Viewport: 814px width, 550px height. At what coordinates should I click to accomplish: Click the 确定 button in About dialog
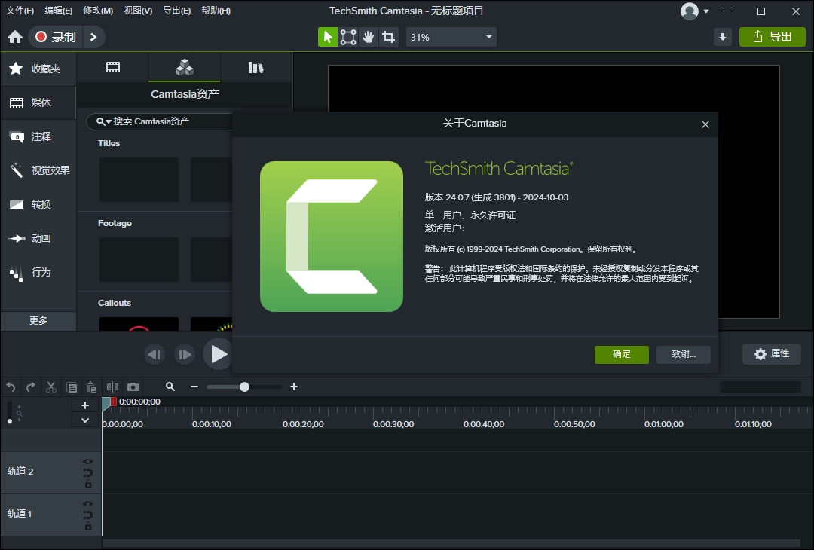click(x=621, y=354)
